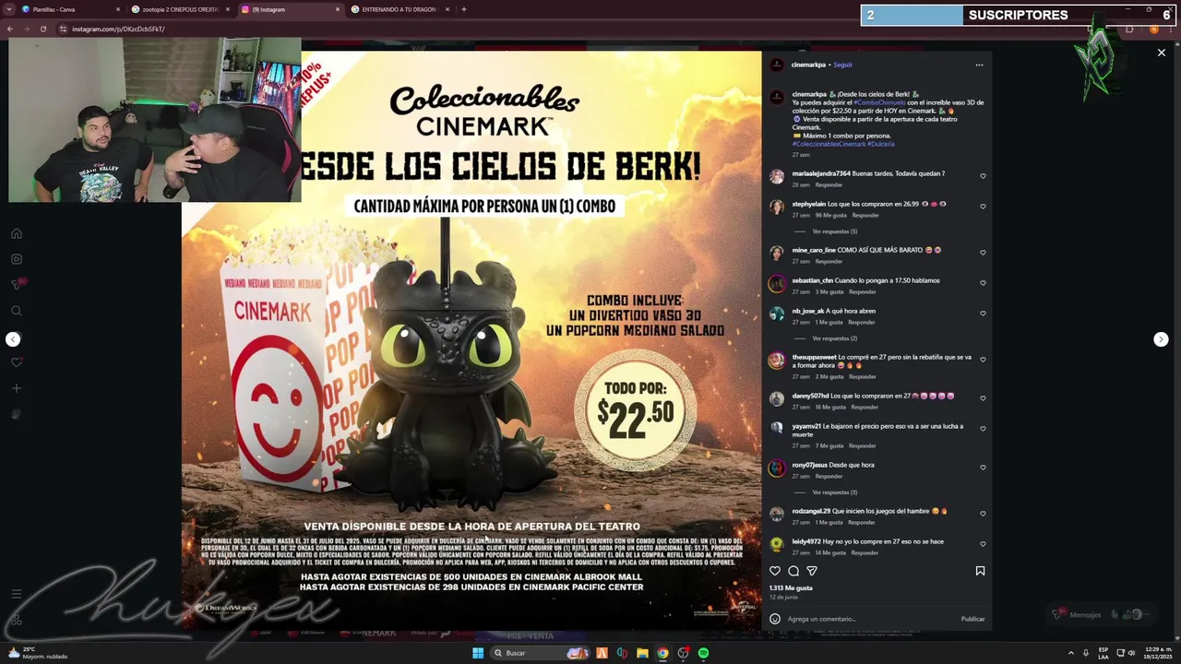Screen dimensions: 1181x664
Task: Switch to ENTRENANDO A TU DRAGON tab
Action: tap(399, 9)
